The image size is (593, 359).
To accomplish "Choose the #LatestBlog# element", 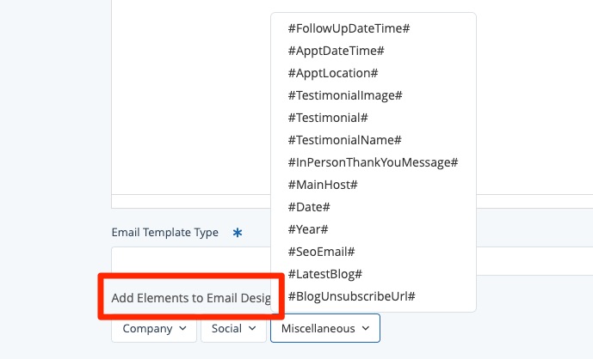I will tap(324, 274).
